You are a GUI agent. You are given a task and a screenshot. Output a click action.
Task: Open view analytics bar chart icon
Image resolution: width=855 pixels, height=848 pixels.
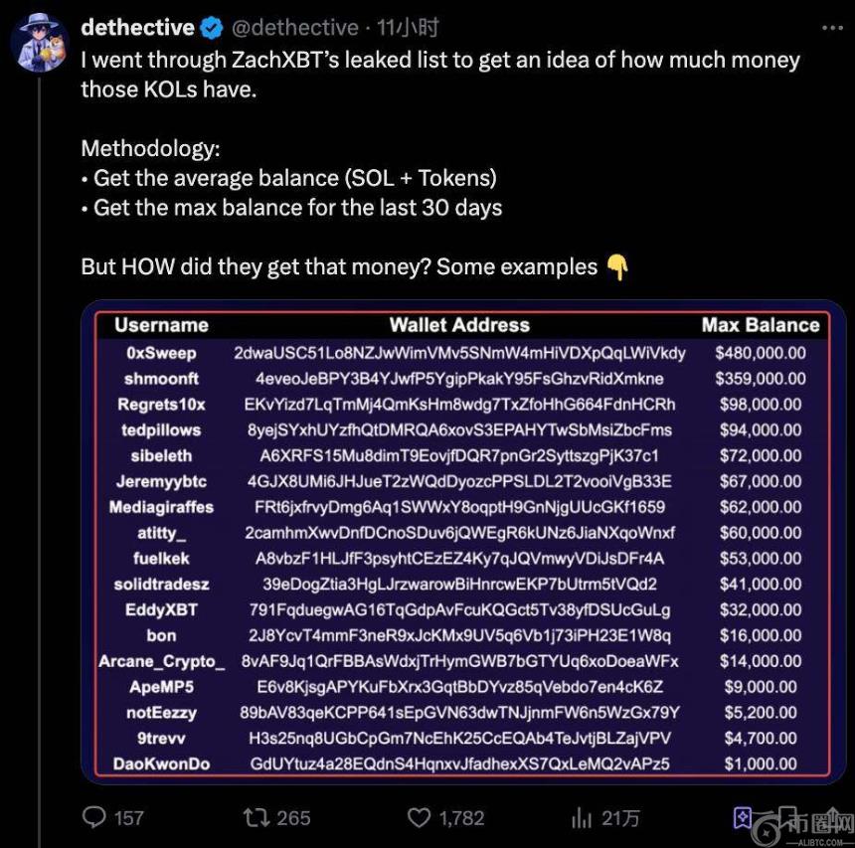pos(582,817)
